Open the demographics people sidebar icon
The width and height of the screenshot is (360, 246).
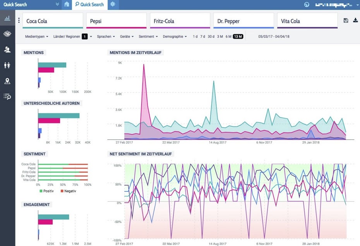7,65
